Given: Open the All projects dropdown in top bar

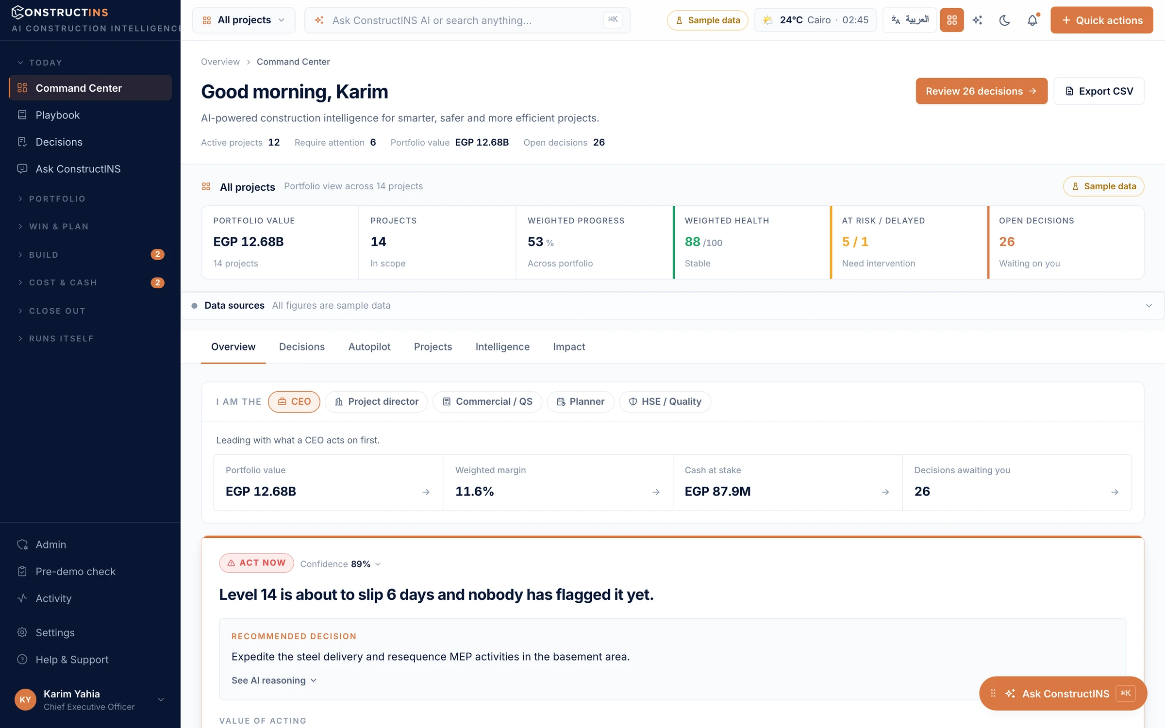Looking at the screenshot, I should pyautogui.click(x=244, y=20).
